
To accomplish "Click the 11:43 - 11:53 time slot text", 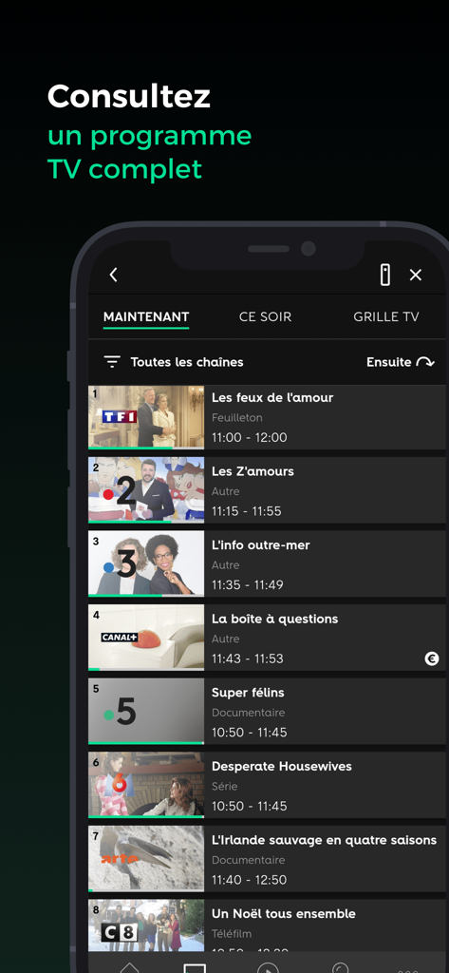I will coord(248,659).
